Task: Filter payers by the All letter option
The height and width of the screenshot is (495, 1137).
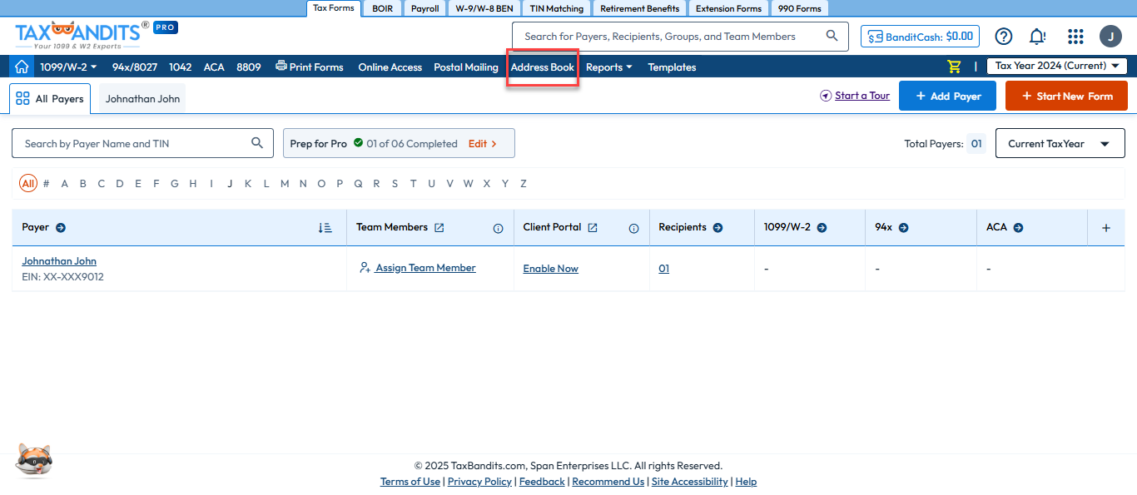Action: [x=28, y=184]
